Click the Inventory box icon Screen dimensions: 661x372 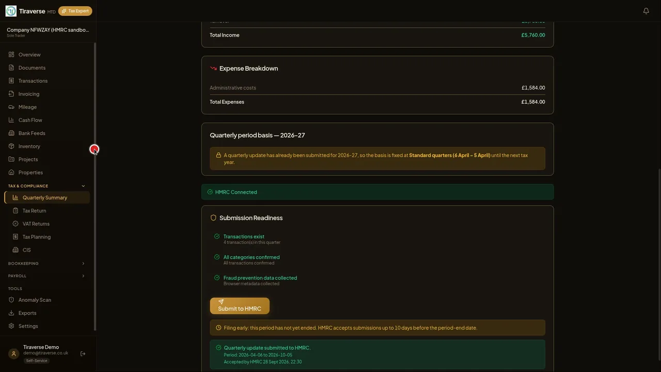pyautogui.click(x=11, y=146)
